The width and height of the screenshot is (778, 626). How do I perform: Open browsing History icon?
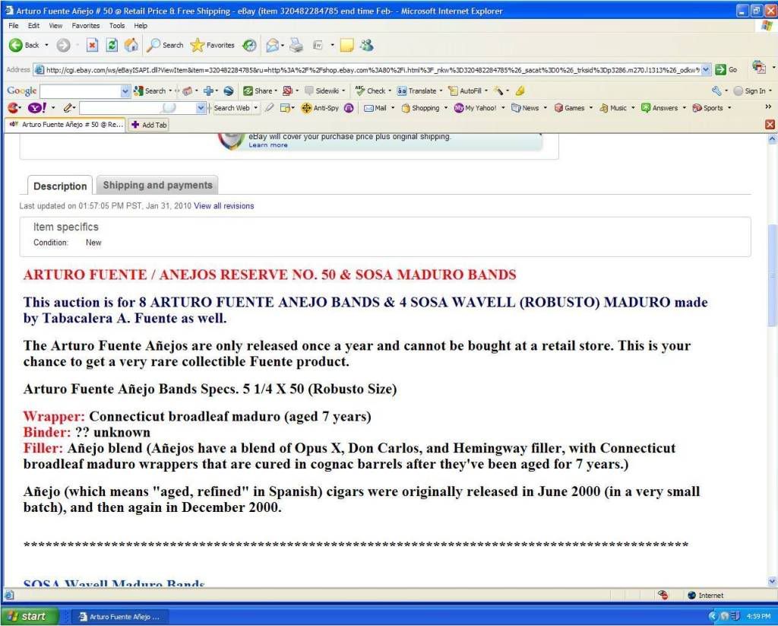pos(249,45)
